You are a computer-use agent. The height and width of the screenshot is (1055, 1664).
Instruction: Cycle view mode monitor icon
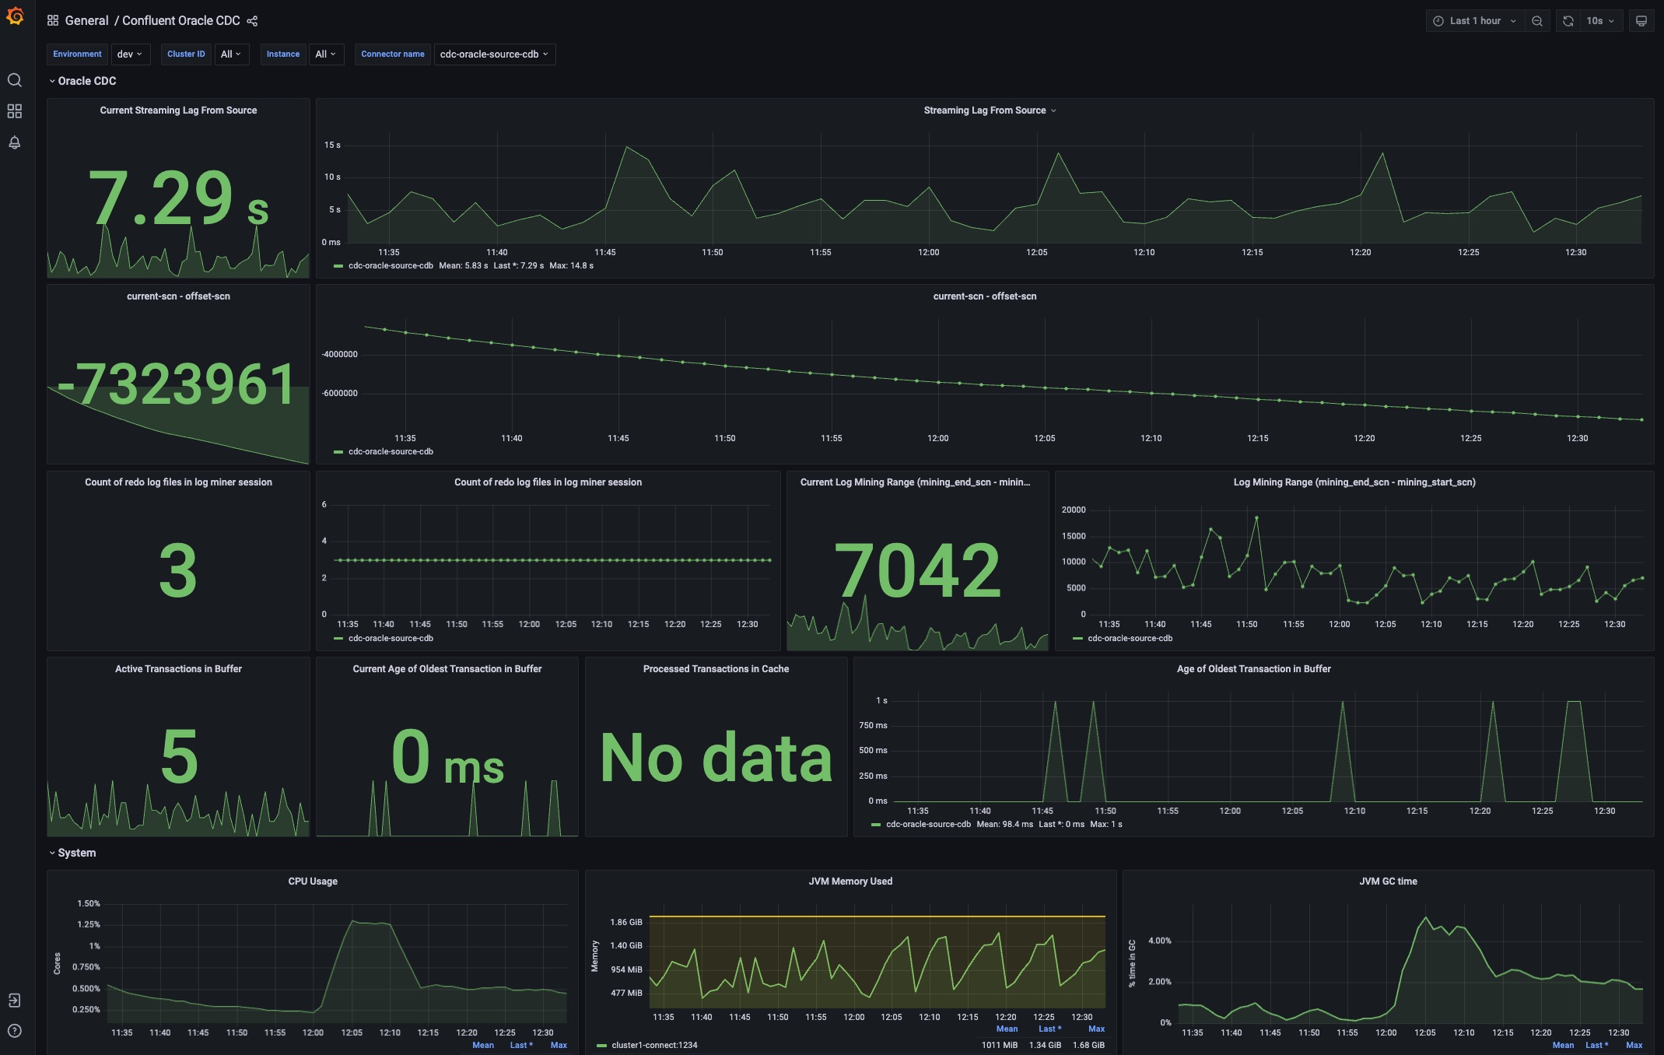coord(1641,21)
